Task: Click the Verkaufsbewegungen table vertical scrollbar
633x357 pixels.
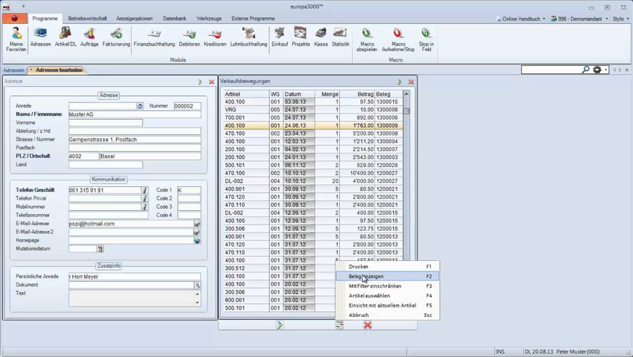Action: point(407,179)
